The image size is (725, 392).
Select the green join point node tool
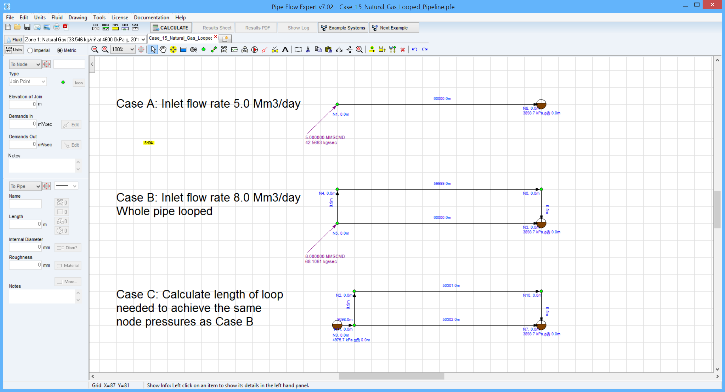click(x=204, y=50)
